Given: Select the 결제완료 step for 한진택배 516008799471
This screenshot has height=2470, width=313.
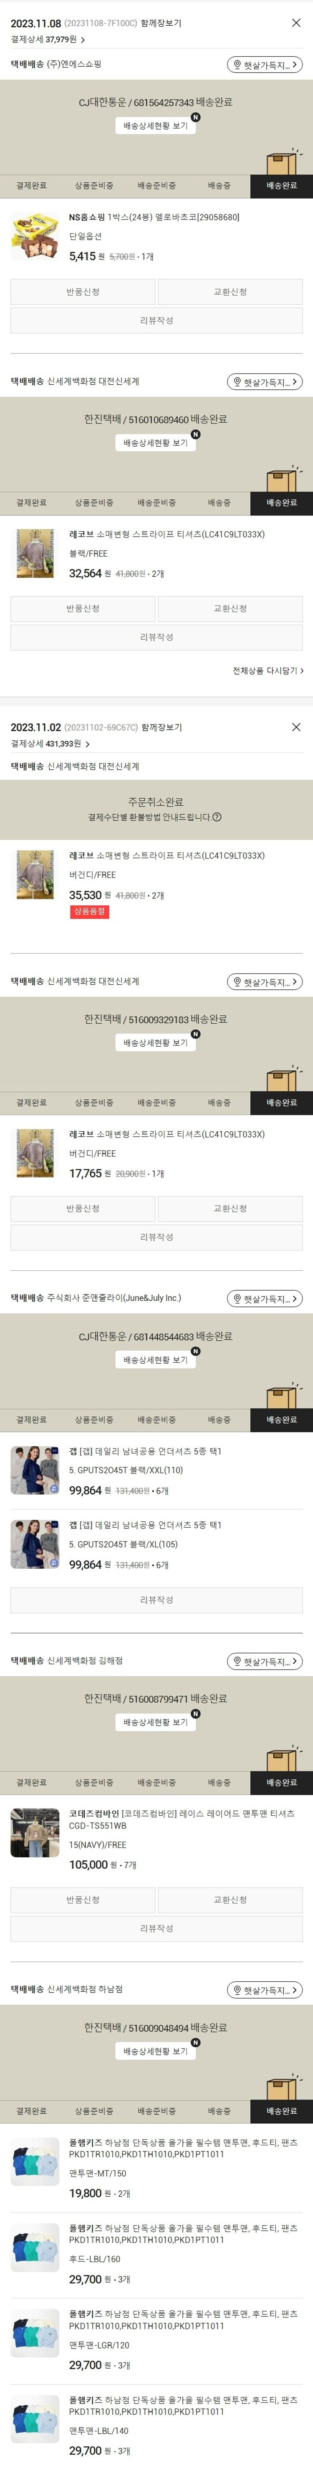Looking at the screenshot, I should 32,1781.
